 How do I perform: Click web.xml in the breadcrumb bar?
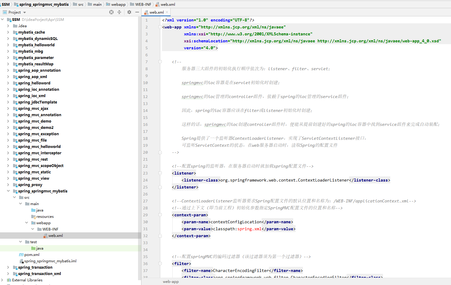(168, 4)
